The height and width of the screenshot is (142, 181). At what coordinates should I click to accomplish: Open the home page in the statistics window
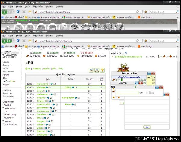[30, 41]
